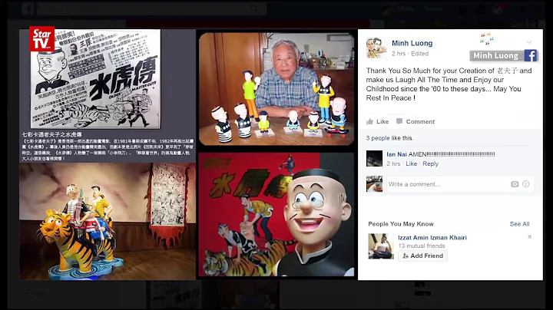Image resolution: width=553 pixels, height=310 pixels.
Task: Open the '3 people' likes list
Action: (378, 138)
